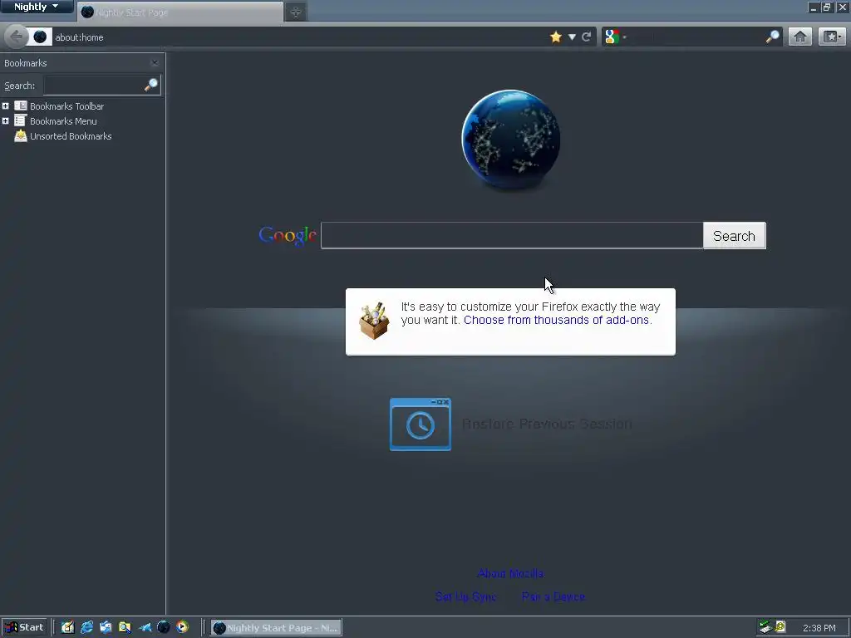Screen dimensions: 851x638
Task: Launch the notepad quick launch icon in the taskbar
Action: point(67,628)
